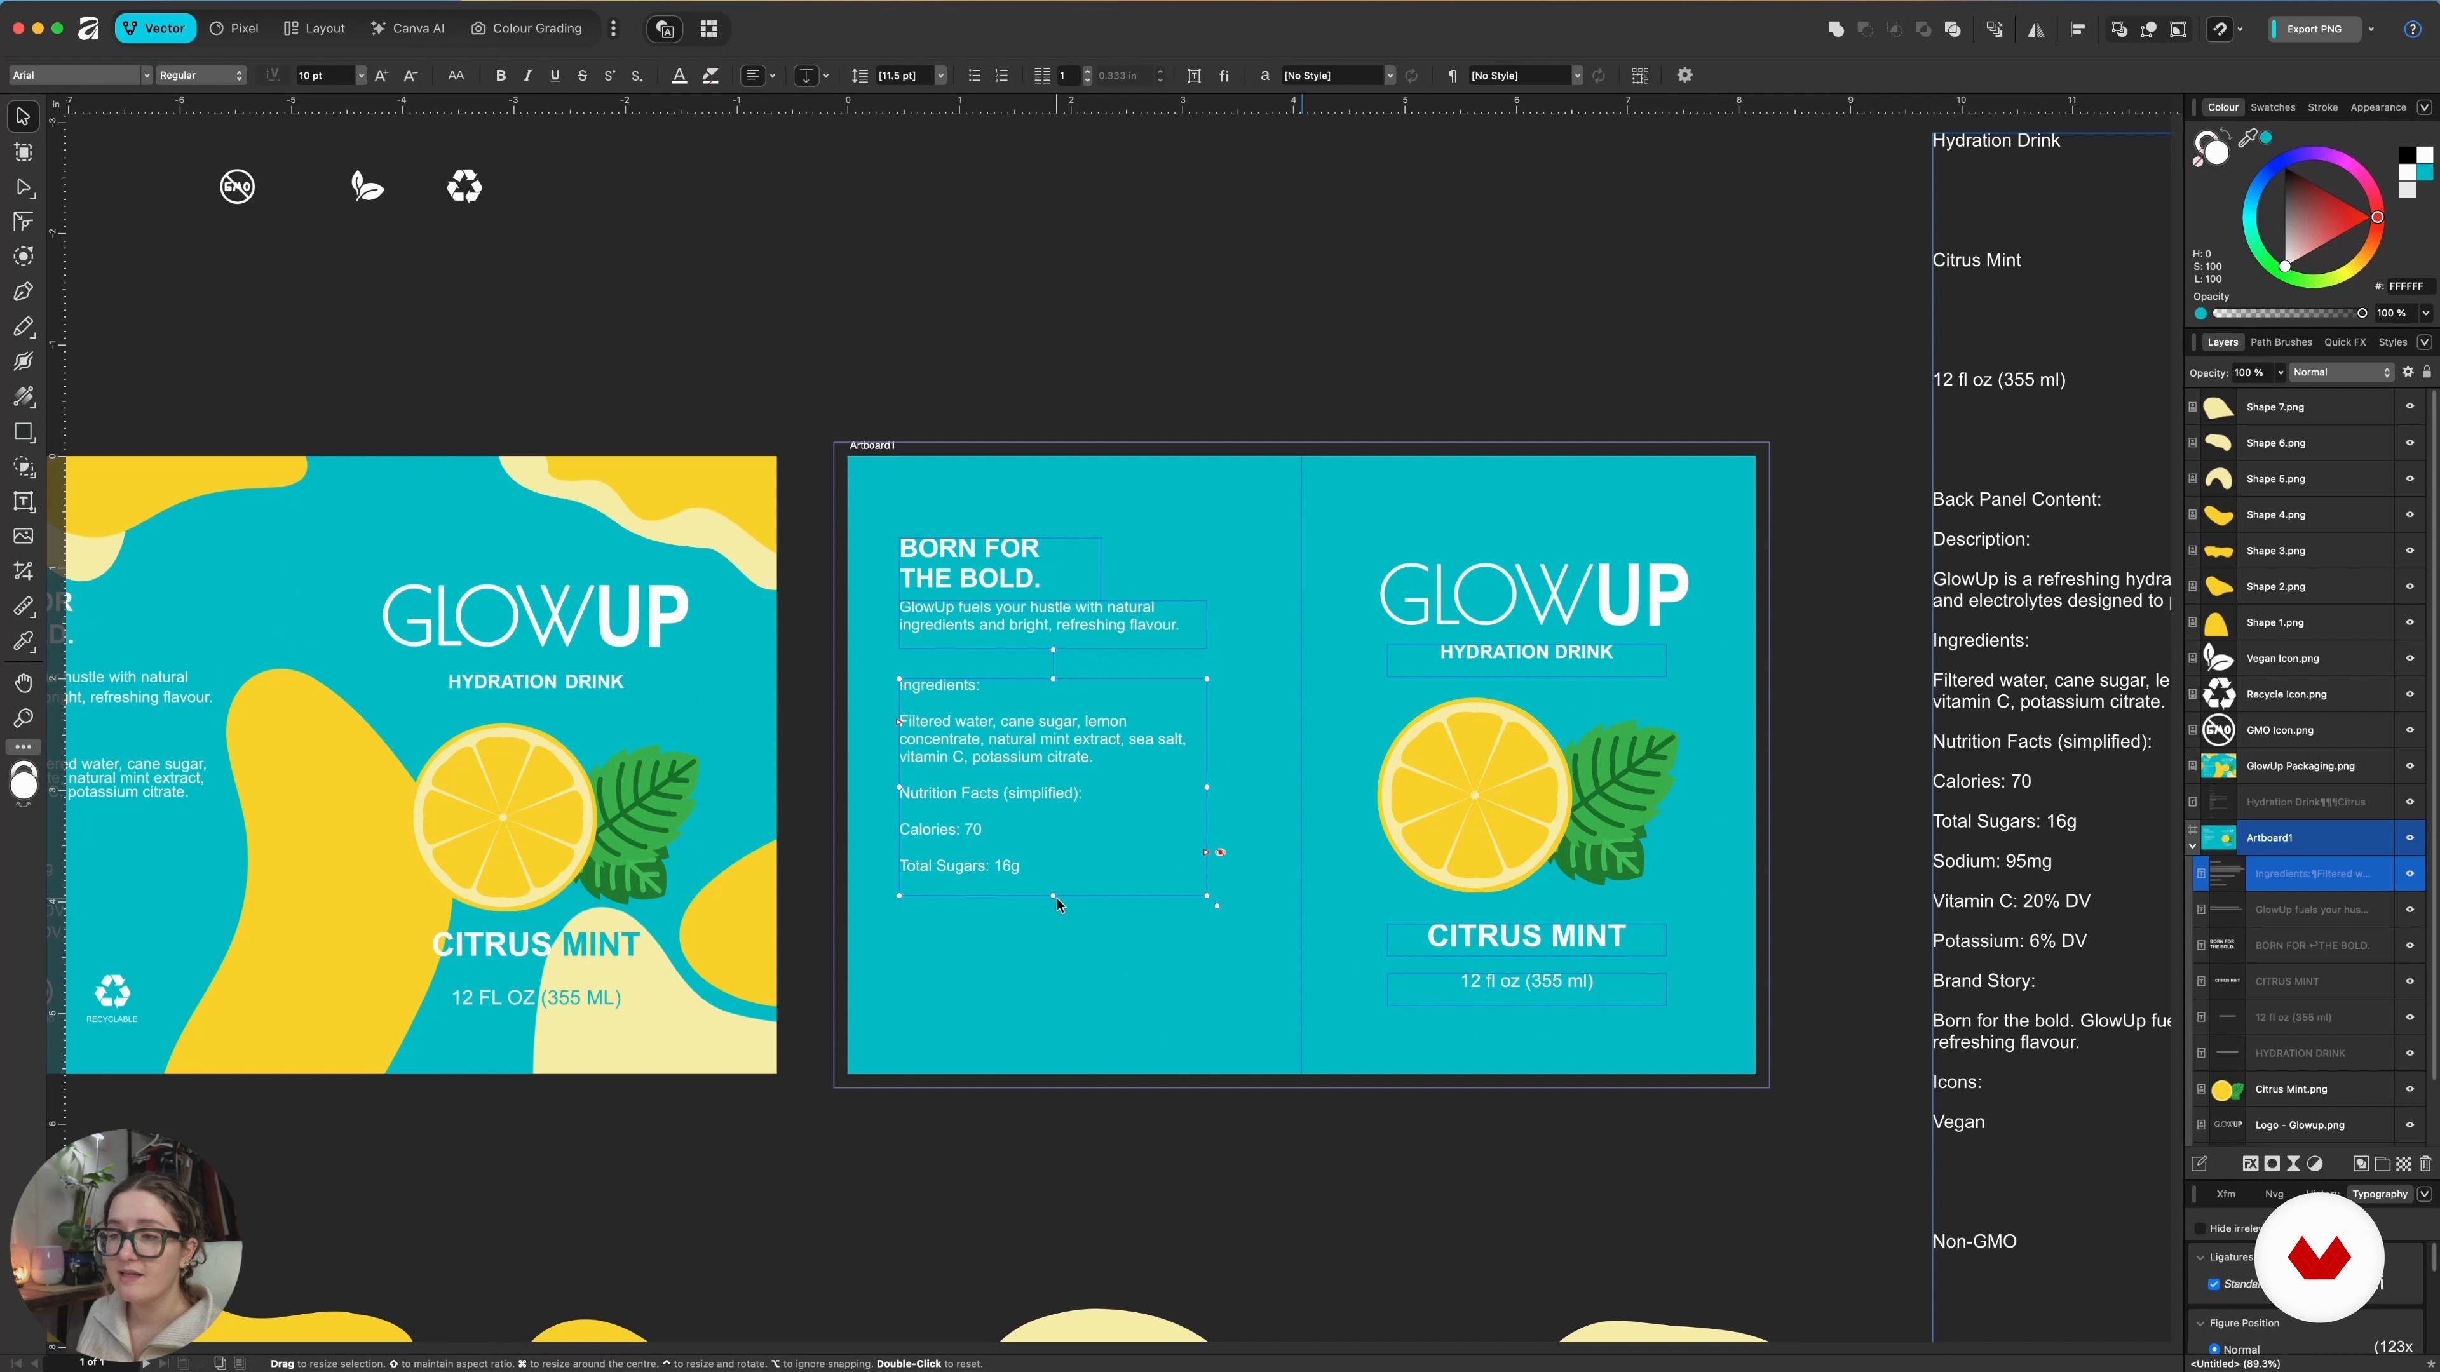
Task: Toggle the Standard ligatures checkbox
Action: tap(2214, 1284)
